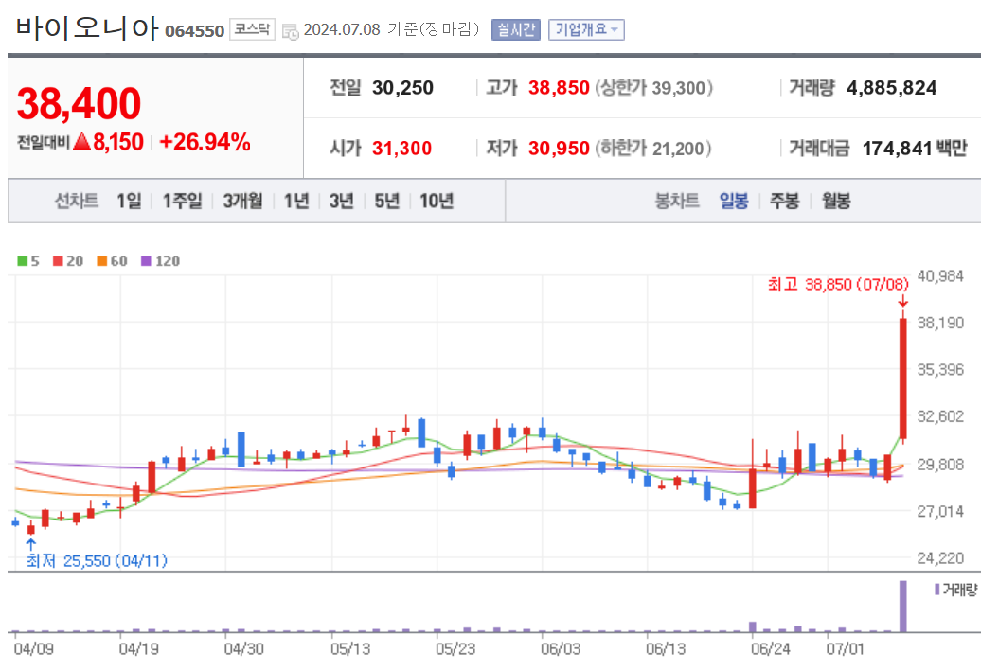Click the 최저 25,550 (04/11) low label
This screenshot has width=981, height=670.
click(x=97, y=560)
